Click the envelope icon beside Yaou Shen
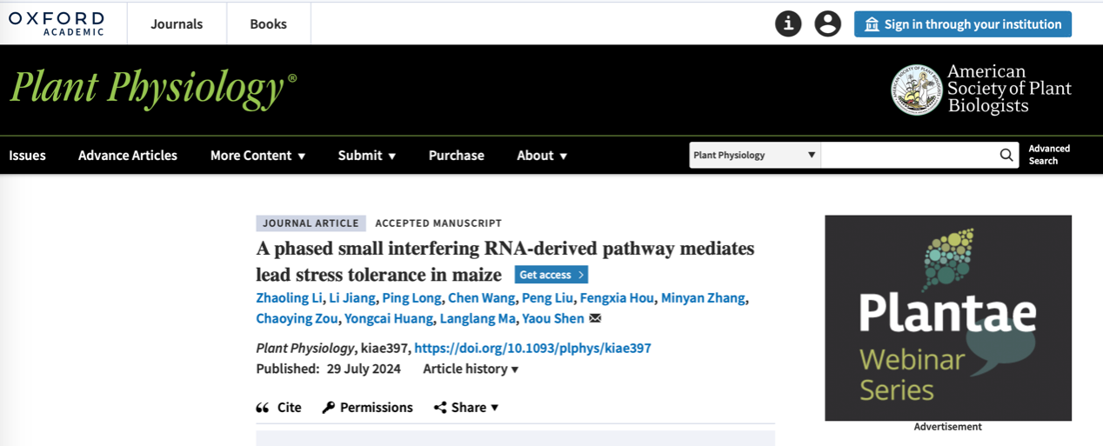 click(x=595, y=318)
